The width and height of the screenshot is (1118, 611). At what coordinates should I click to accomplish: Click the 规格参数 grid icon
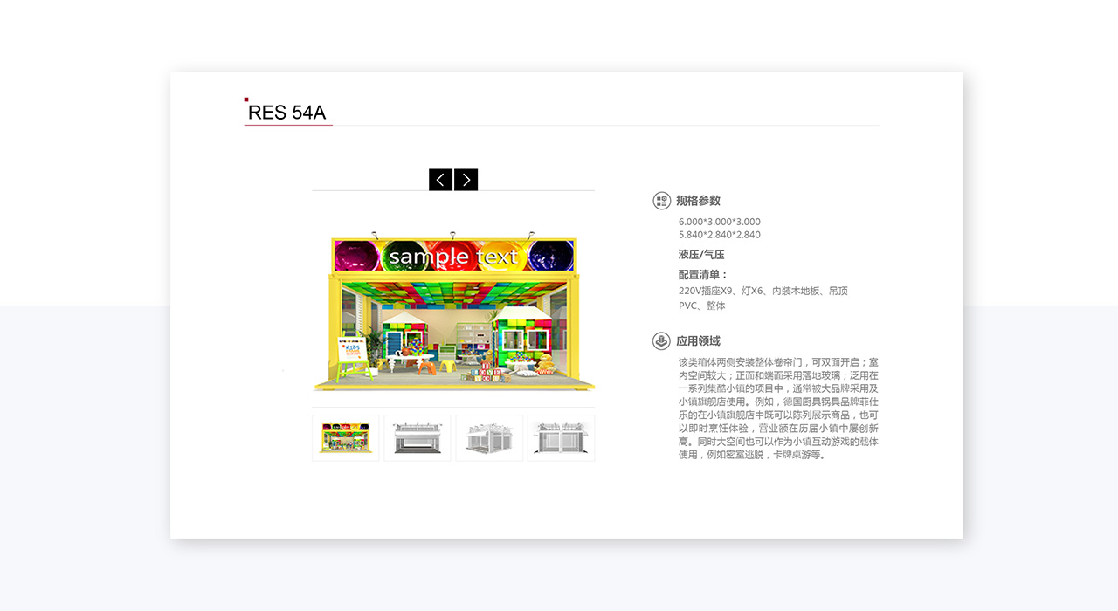coord(662,201)
